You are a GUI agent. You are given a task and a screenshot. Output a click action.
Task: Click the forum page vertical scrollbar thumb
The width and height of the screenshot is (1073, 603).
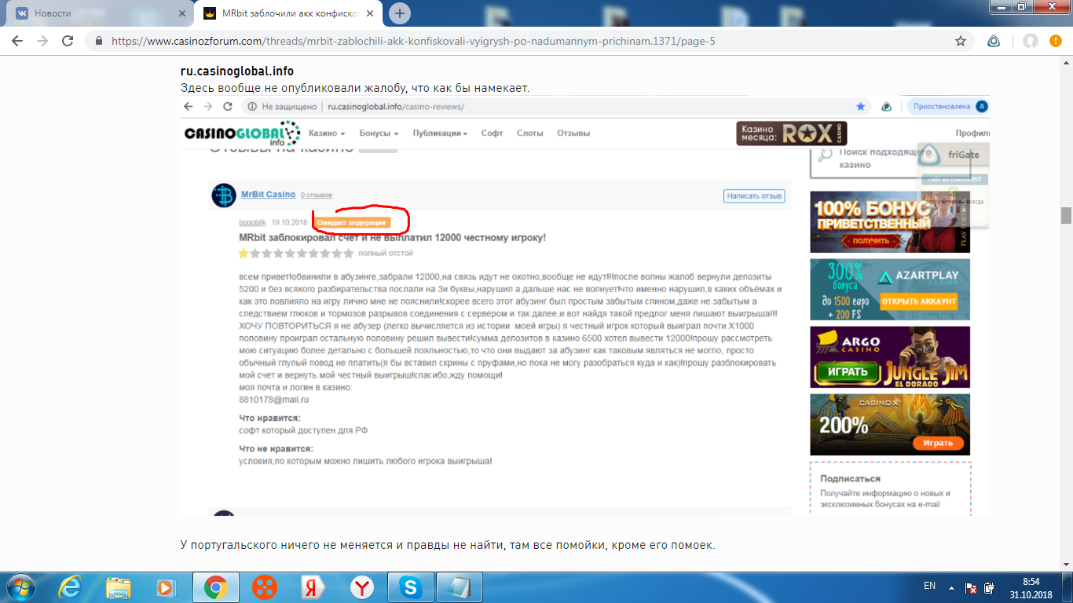[1066, 215]
